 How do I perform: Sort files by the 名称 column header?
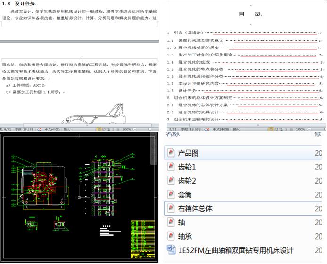point(172,134)
